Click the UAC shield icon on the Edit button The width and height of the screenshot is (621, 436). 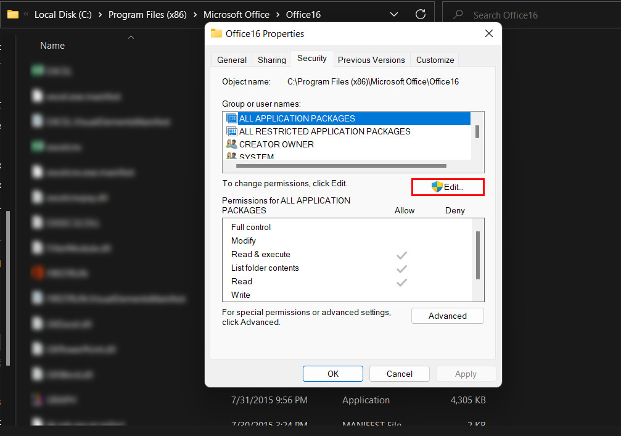pyautogui.click(x=437, y=187)
